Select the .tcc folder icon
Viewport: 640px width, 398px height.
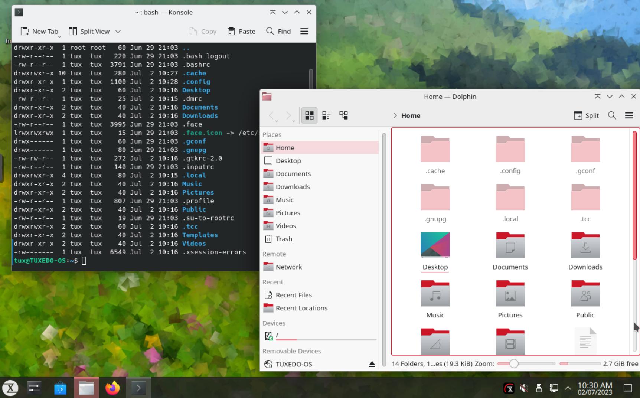click(x=585, y=197)
